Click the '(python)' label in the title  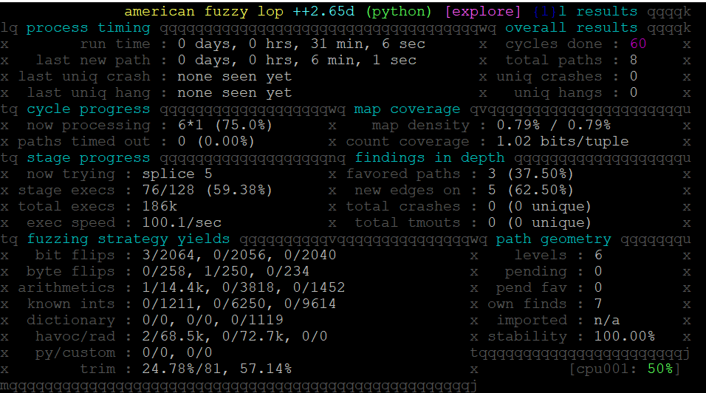coord(399,11)
